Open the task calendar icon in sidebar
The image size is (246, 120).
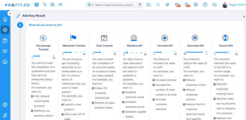[5, 41]
